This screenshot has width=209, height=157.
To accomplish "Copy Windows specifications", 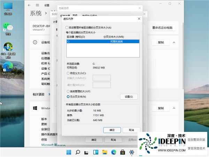I will (x=161, y=108).
